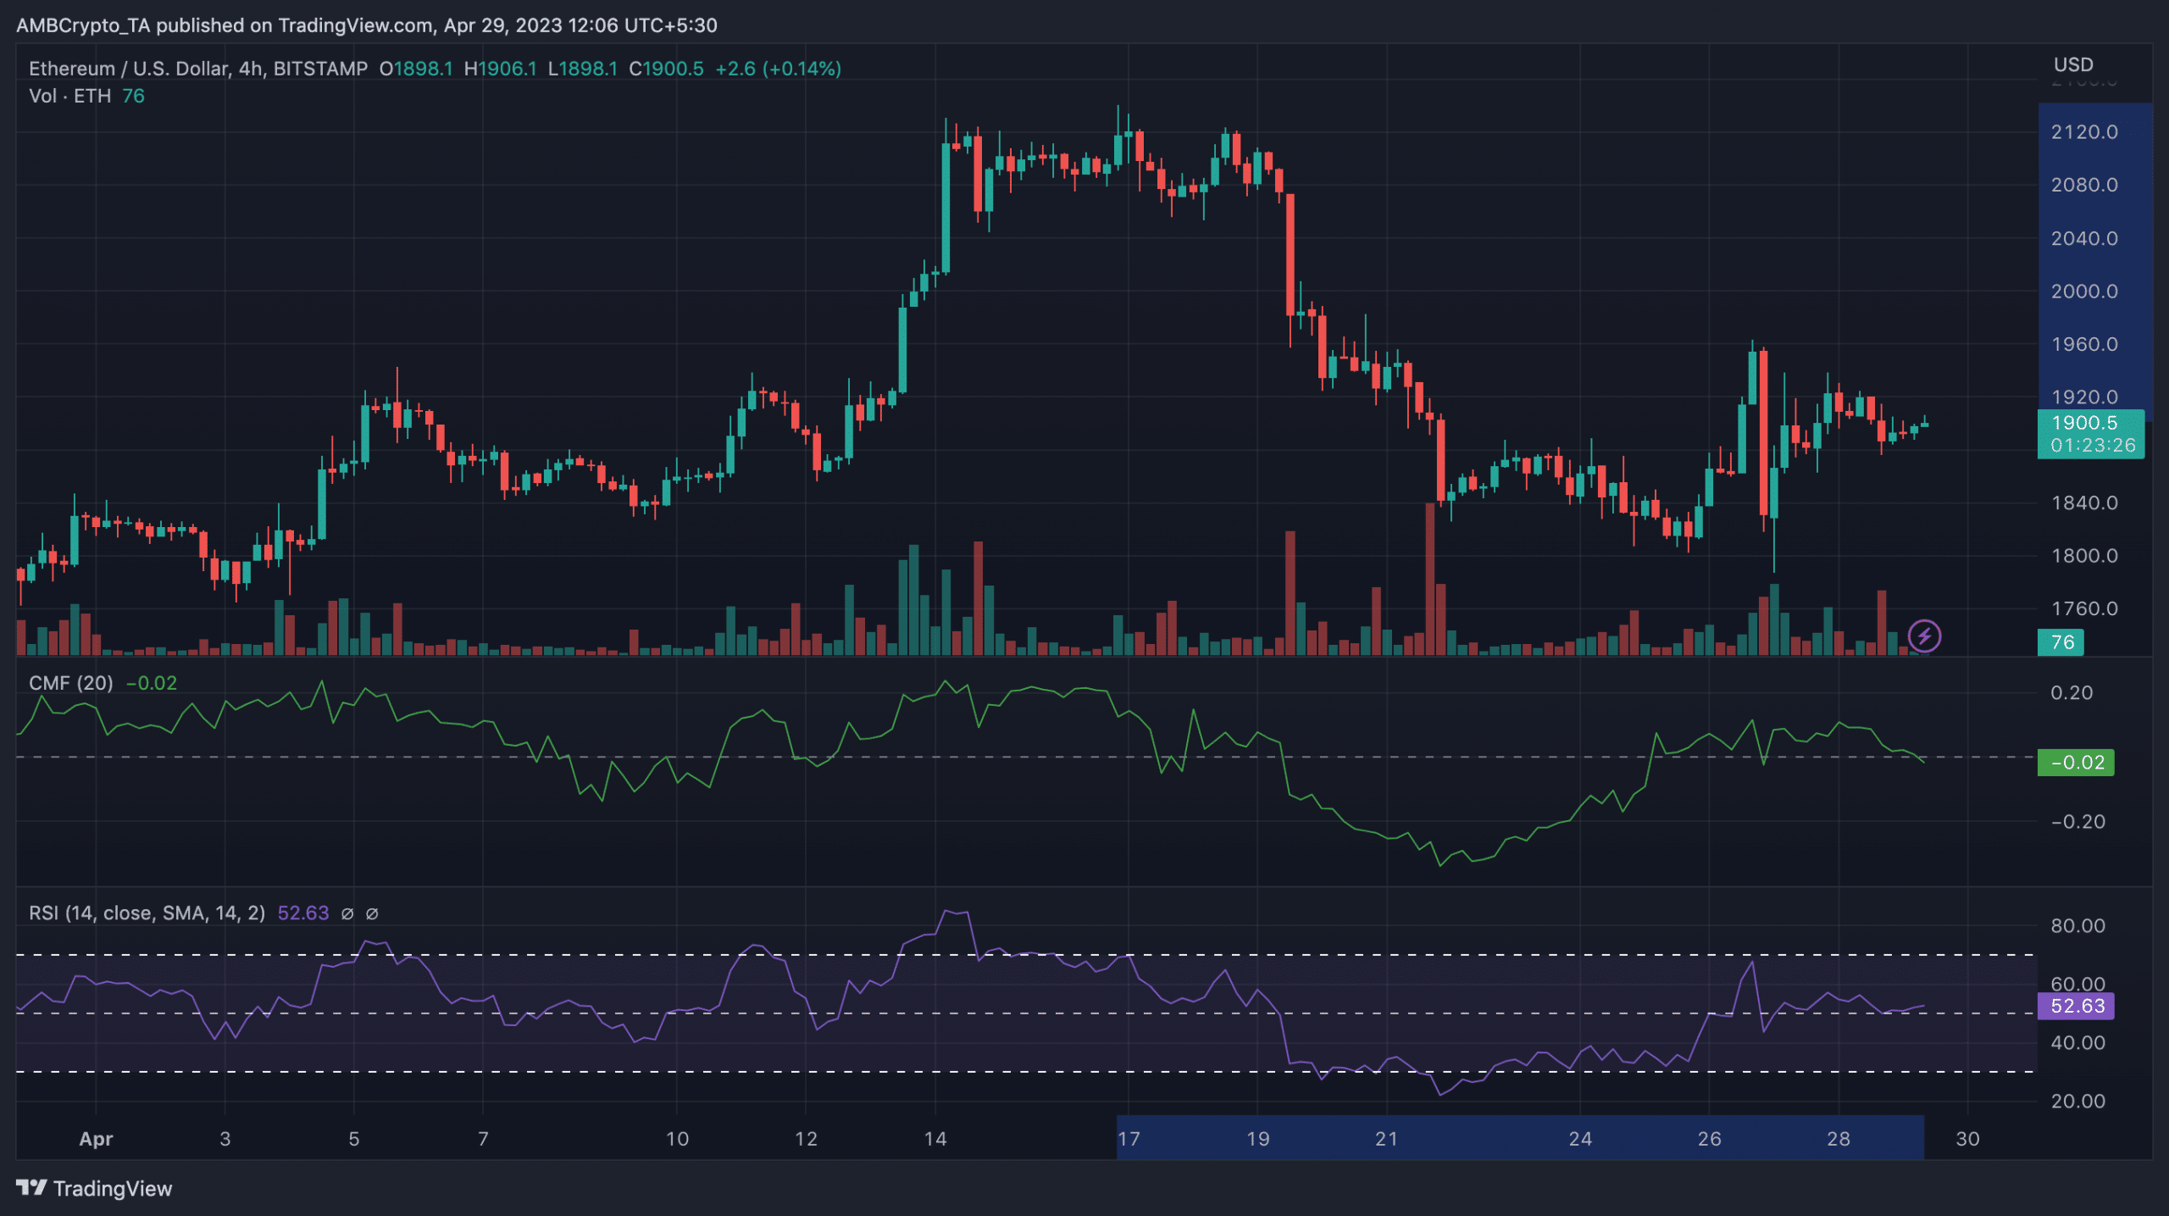Click the TradingView logo at bottom left
Viewport: 2169px width, 1216px height.
pos(94,1188)
